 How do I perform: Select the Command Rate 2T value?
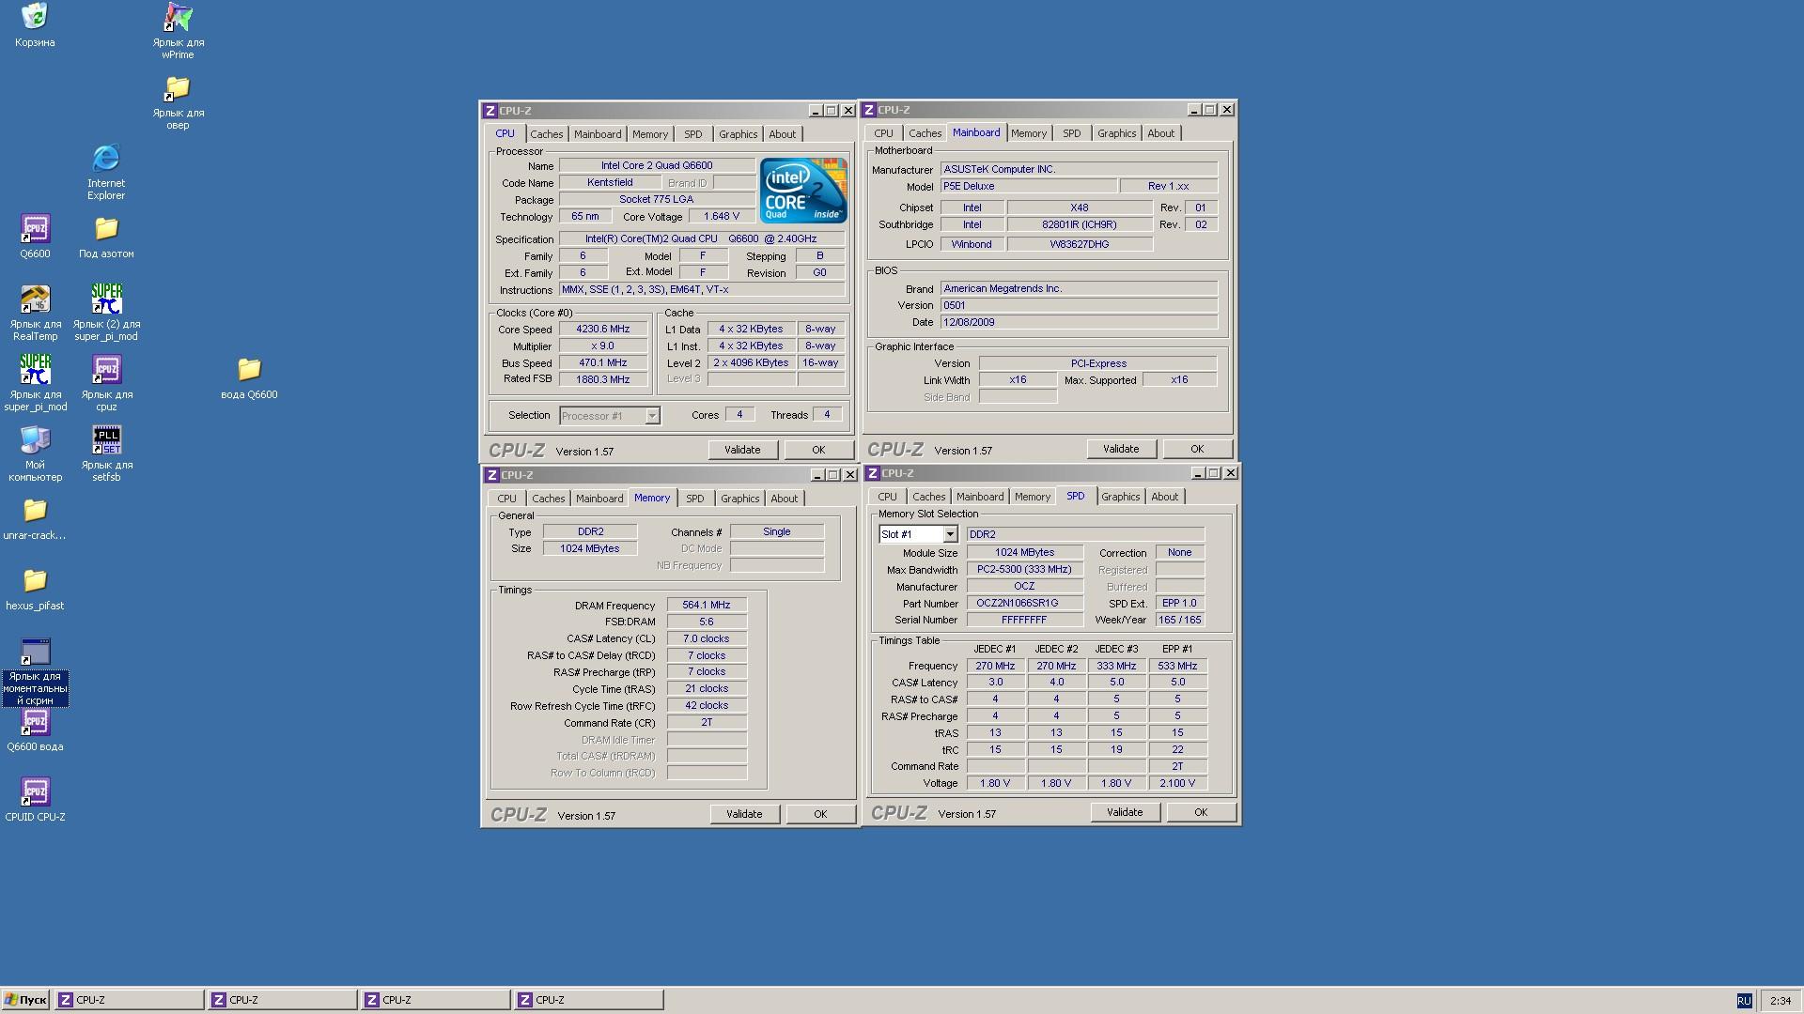tap(707, 723)
